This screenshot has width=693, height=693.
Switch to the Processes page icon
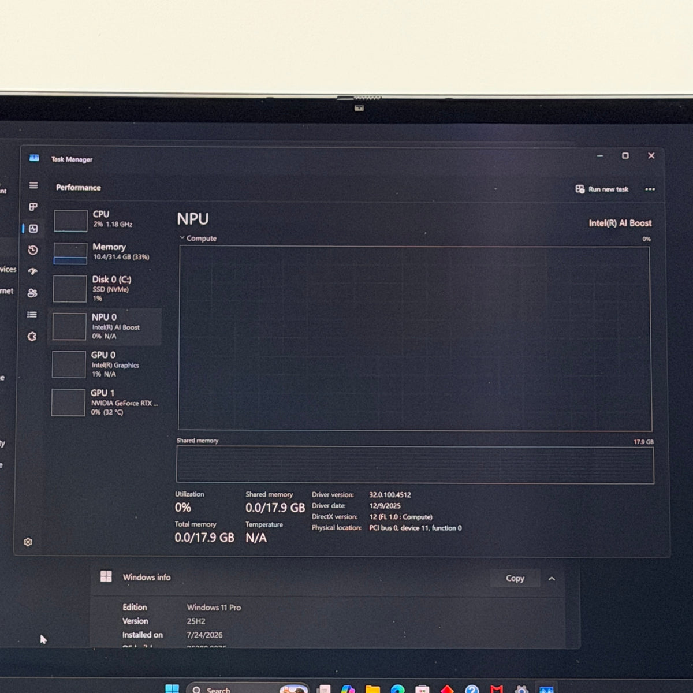click(33, 207)
